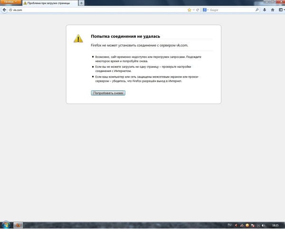Close the Firefox window
Image resolution: width=285 pixels, height=229 pixels.
[281, 1]
